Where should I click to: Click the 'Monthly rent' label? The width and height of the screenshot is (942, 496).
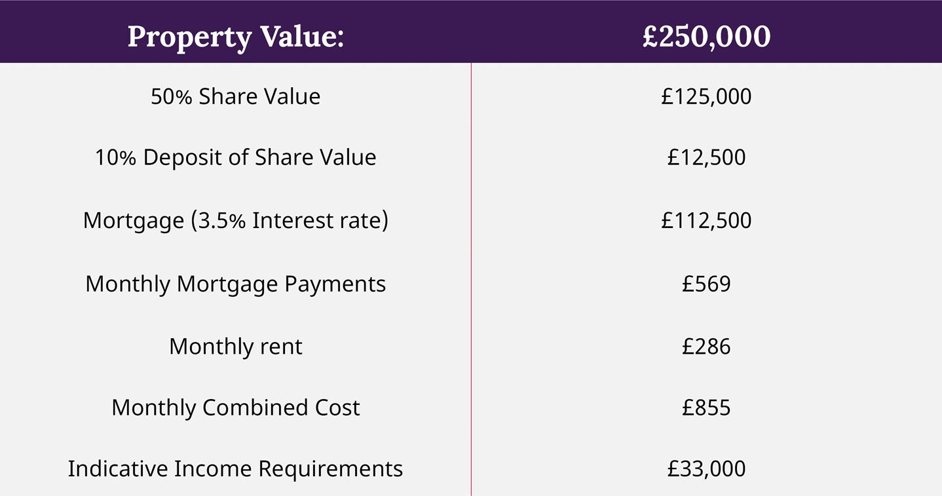click(235, 346)
